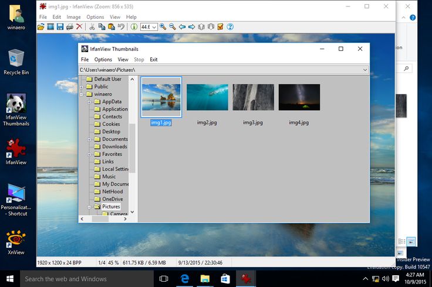Screen dimensions: 432x287
Task: Click the Open file icon in IrfanView toolbar
Action: point(41,27)
